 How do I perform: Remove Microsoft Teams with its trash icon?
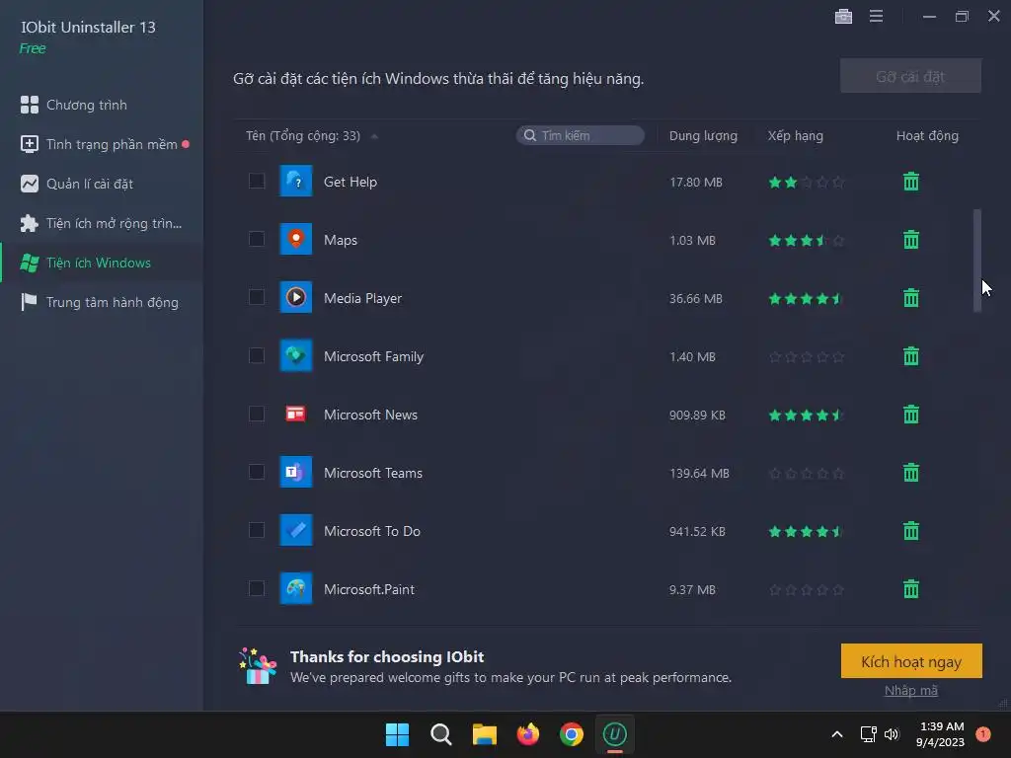tap(911, 473)
